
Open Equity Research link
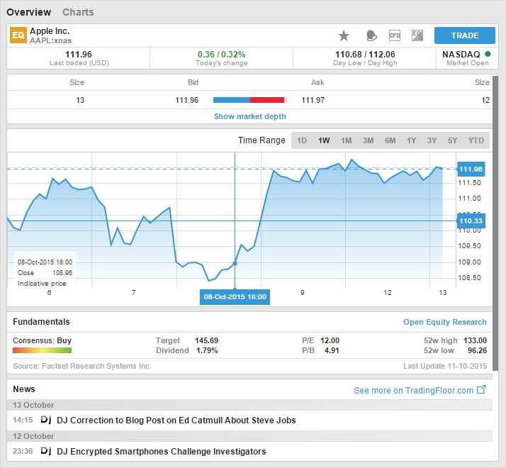tap(444, 322)
